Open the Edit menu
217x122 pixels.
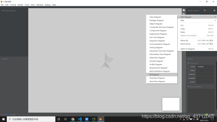tap(7, 5)
